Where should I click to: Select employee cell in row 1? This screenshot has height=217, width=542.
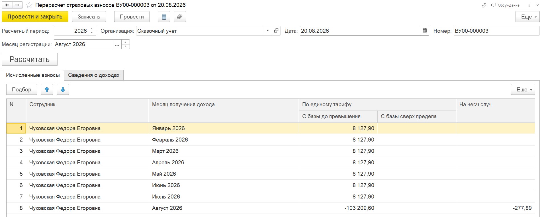(x=87, y=128)
